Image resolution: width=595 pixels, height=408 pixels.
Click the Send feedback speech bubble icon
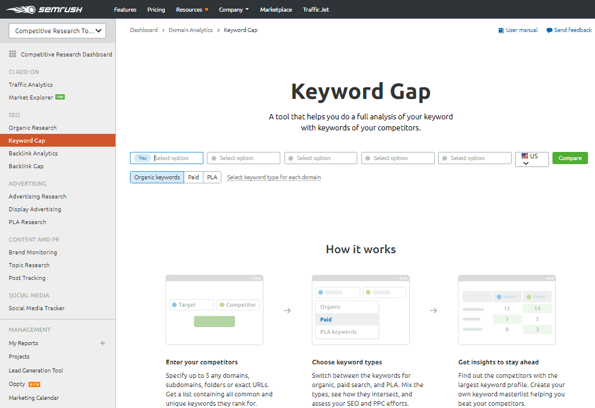point(549,30)
